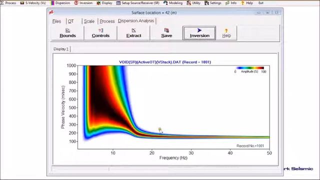
Task: Select the Dispersion Analysis tab
Action: [x=136, y=21]
